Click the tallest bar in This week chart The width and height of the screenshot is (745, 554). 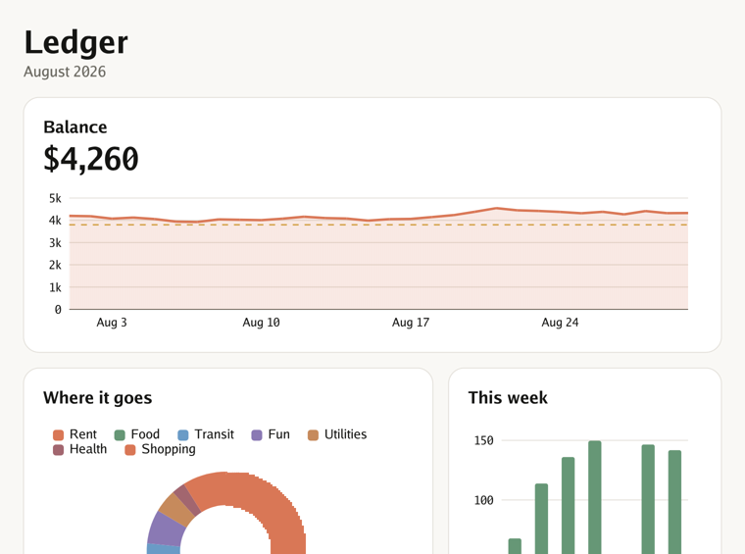click(x=595, y=497)
